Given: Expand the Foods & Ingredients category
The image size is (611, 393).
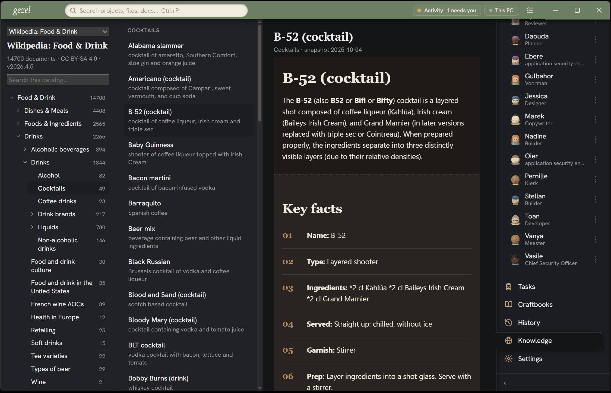Looking at the screenshot, I should 18,123.
